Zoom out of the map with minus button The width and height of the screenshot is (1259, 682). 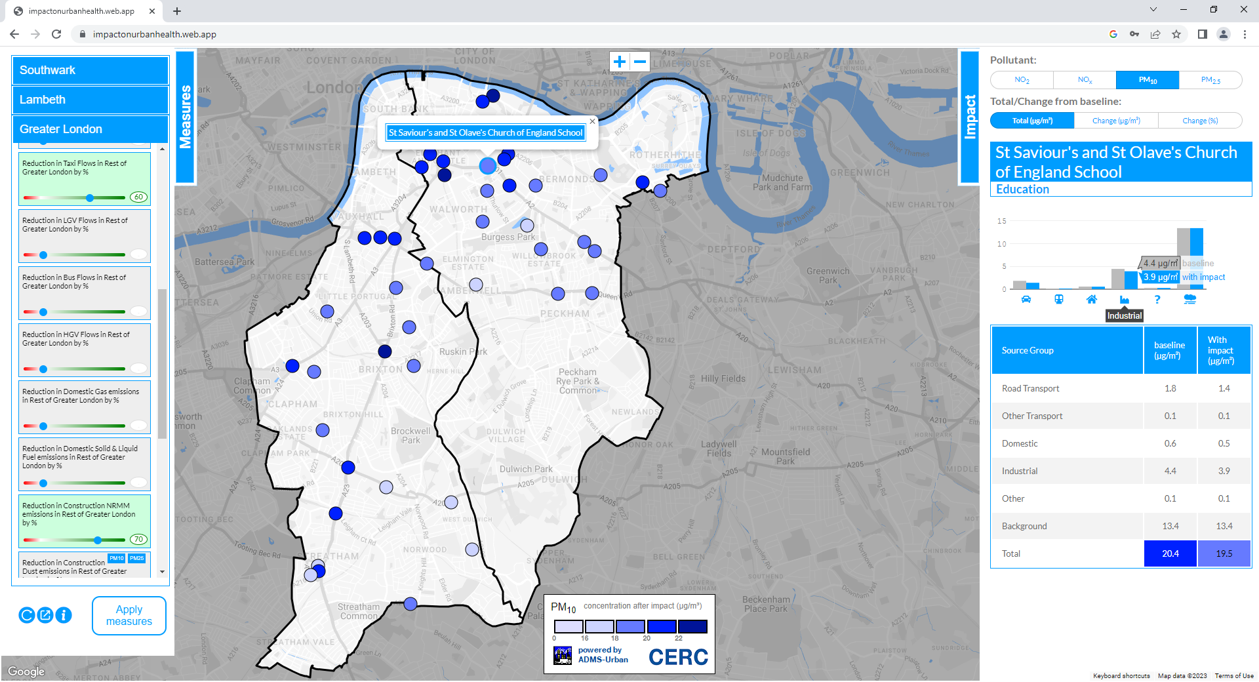(640, 62)
